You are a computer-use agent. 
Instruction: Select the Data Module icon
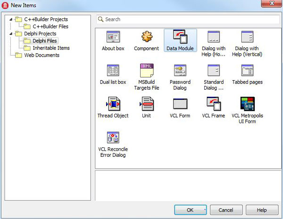coord(180,37)
